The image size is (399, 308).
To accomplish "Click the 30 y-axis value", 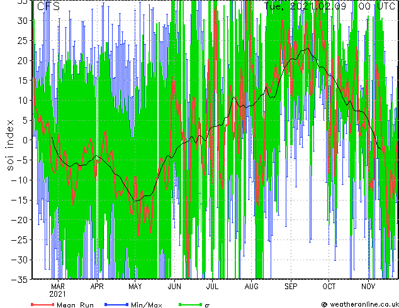I will 23,21.
